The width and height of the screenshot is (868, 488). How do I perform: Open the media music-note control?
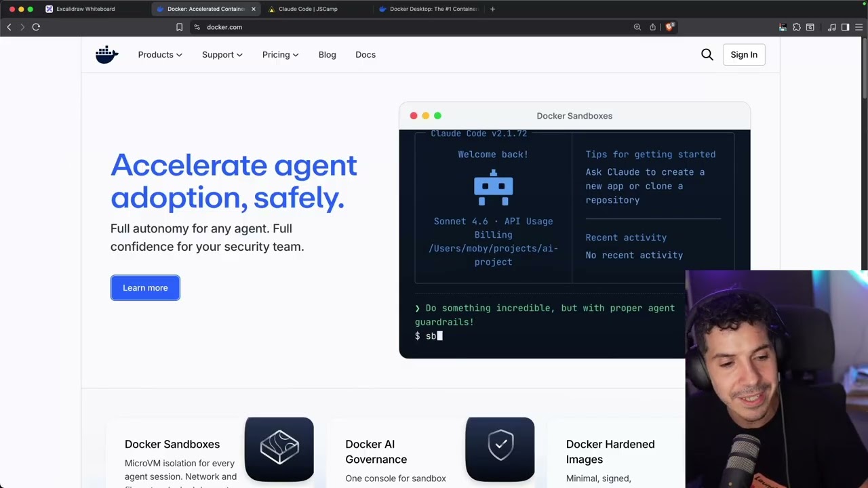click(x=832, y=27)
